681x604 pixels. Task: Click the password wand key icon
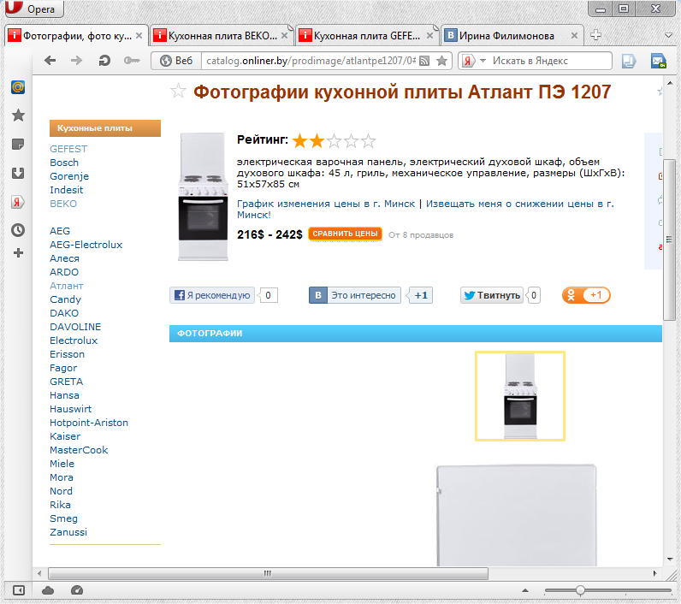coord(132,61)
